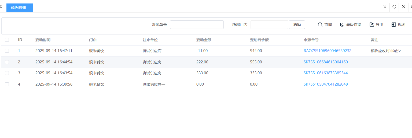Close current tab with X icon
The image size is (412, 138).
403,7
